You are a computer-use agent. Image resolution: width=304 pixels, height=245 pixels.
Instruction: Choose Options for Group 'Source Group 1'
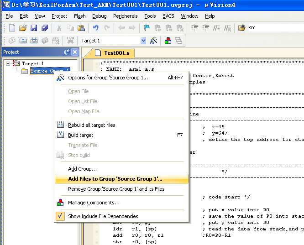[109, 78]
